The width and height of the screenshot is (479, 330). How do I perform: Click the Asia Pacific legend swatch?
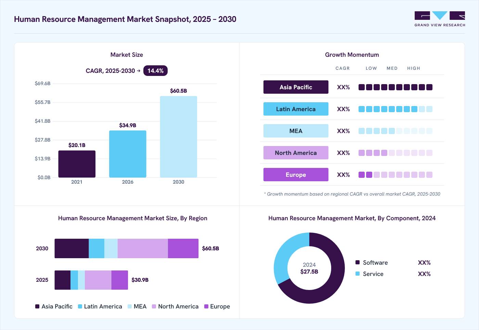[37, 306]
